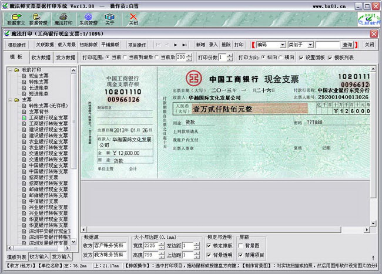
Task: Select 农业银行现金支票 template
Action: coord(48,141)
